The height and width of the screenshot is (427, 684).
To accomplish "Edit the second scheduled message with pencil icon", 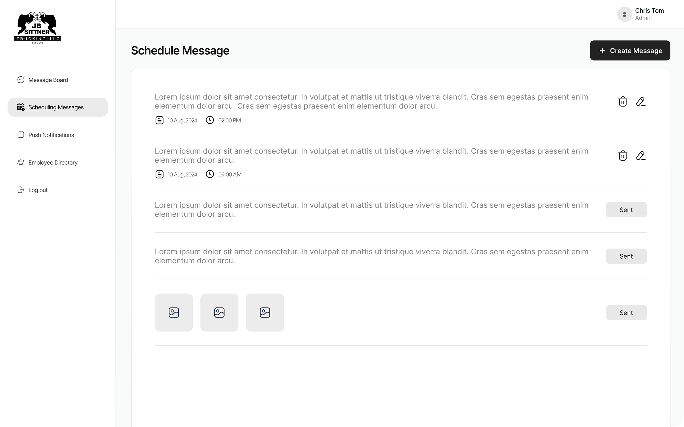I will tap(640, 156).
